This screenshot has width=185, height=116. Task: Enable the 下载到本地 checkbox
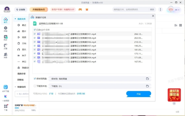35,86
